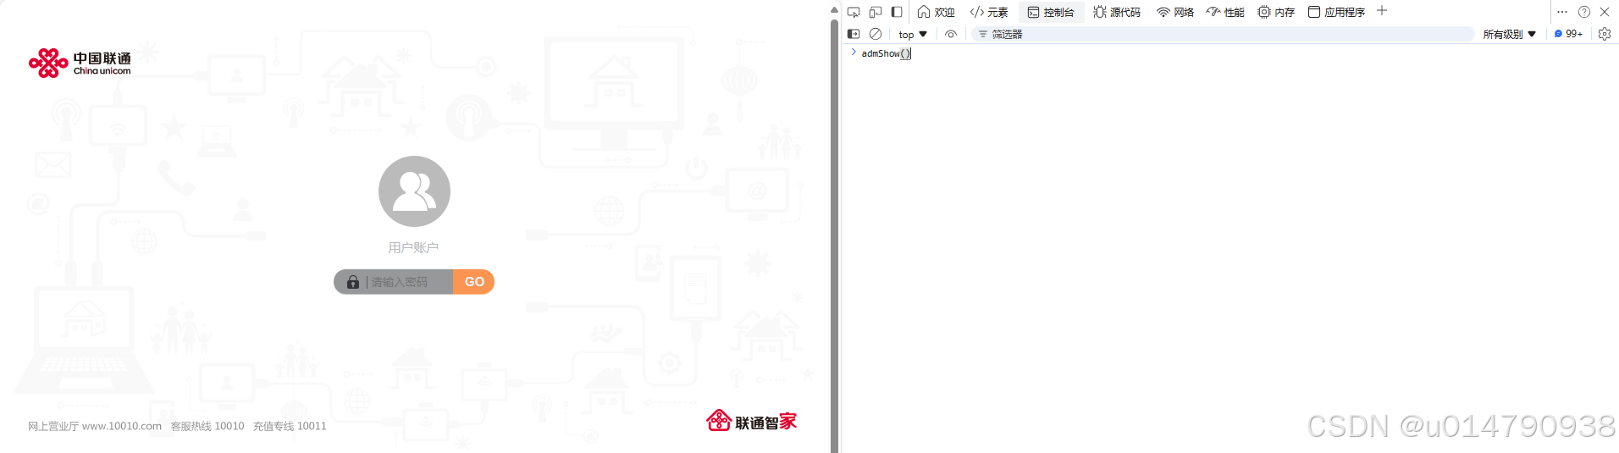Screen dimensions: 1619x453
Task: Open the 网上营业厅 www.10010.com link
Action: pos(95,426)
